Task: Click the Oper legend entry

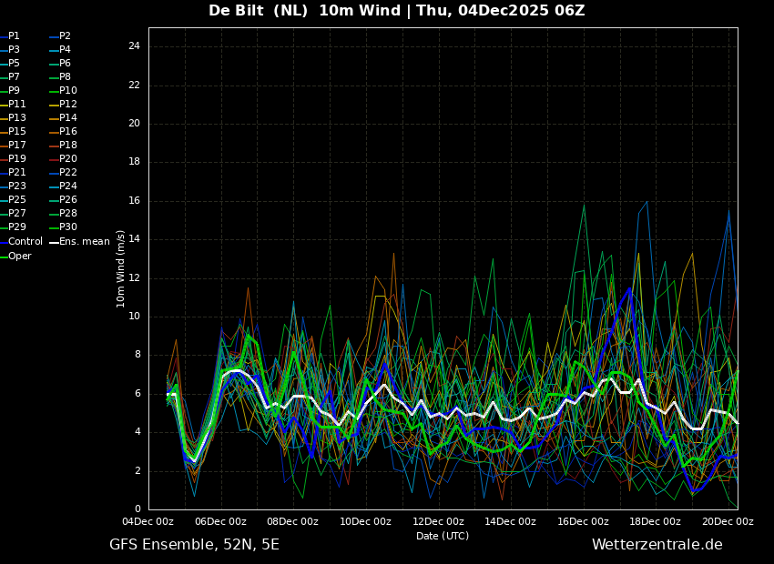Action: point(19,257)
